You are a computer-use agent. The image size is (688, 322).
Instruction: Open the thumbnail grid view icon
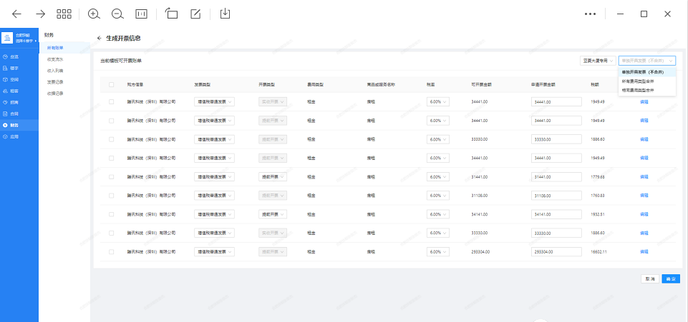coord(64,14)
